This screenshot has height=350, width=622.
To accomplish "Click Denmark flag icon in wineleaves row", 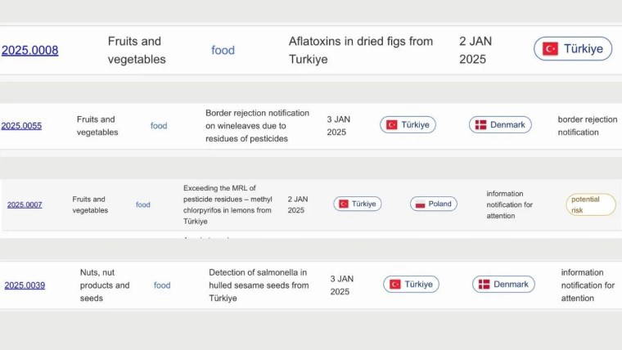I will click(481, 125).
